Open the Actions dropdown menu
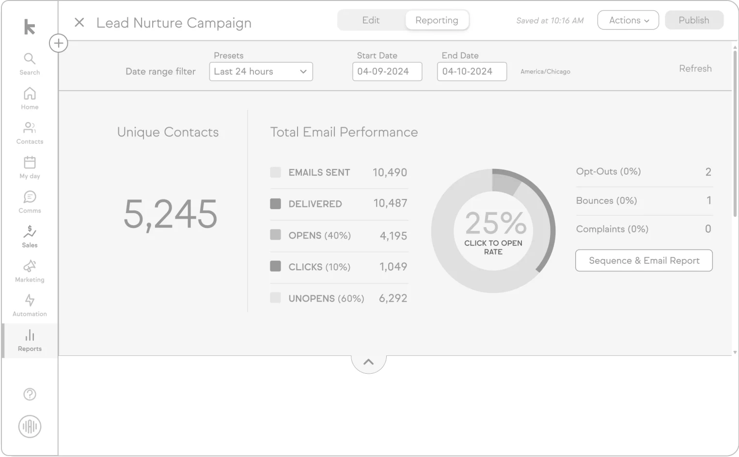This screenshot has width=739, height=457. click(628, 20)
